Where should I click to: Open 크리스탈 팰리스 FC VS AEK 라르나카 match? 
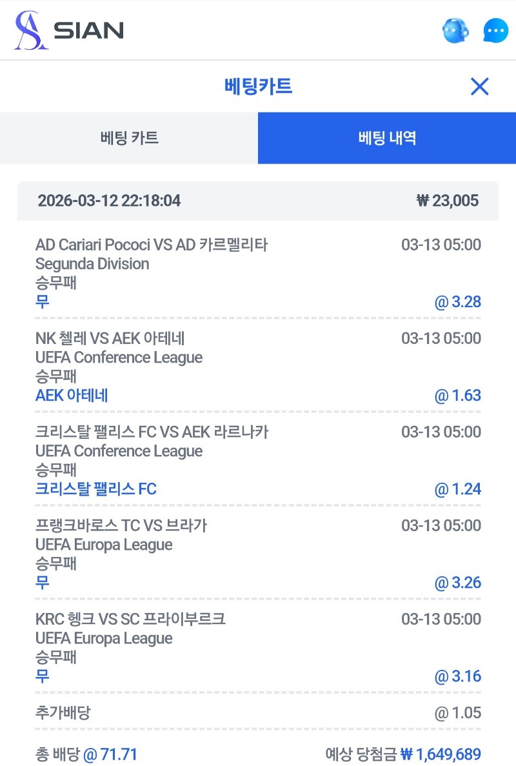pyautogui.click(x=152, y=432)
